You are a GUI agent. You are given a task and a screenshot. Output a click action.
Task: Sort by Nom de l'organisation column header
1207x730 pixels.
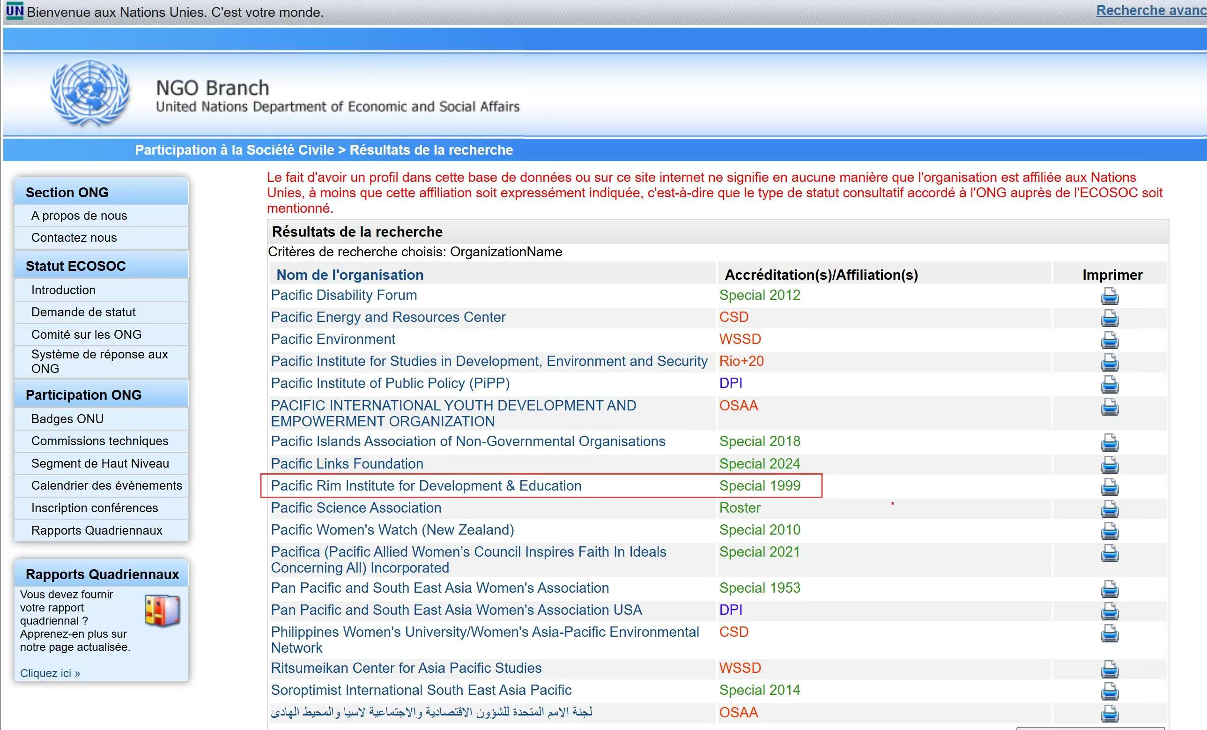(350, 275)
